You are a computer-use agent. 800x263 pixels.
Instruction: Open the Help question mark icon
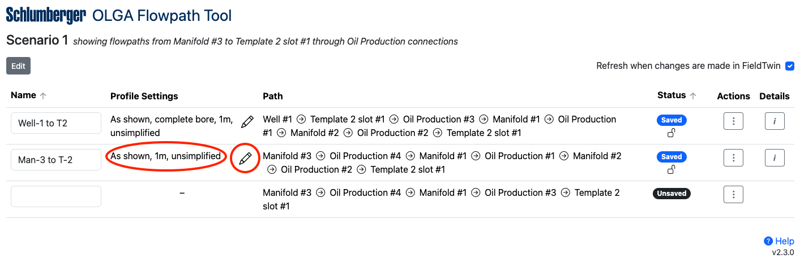click(768, 241)
